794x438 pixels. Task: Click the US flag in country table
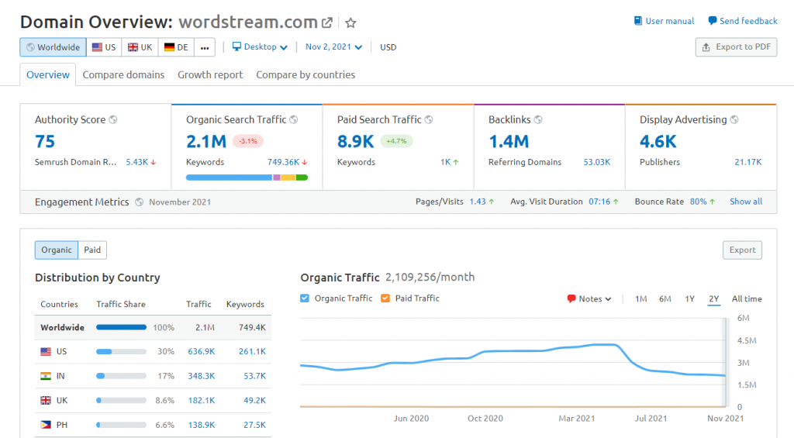click(x=46, y=351)
